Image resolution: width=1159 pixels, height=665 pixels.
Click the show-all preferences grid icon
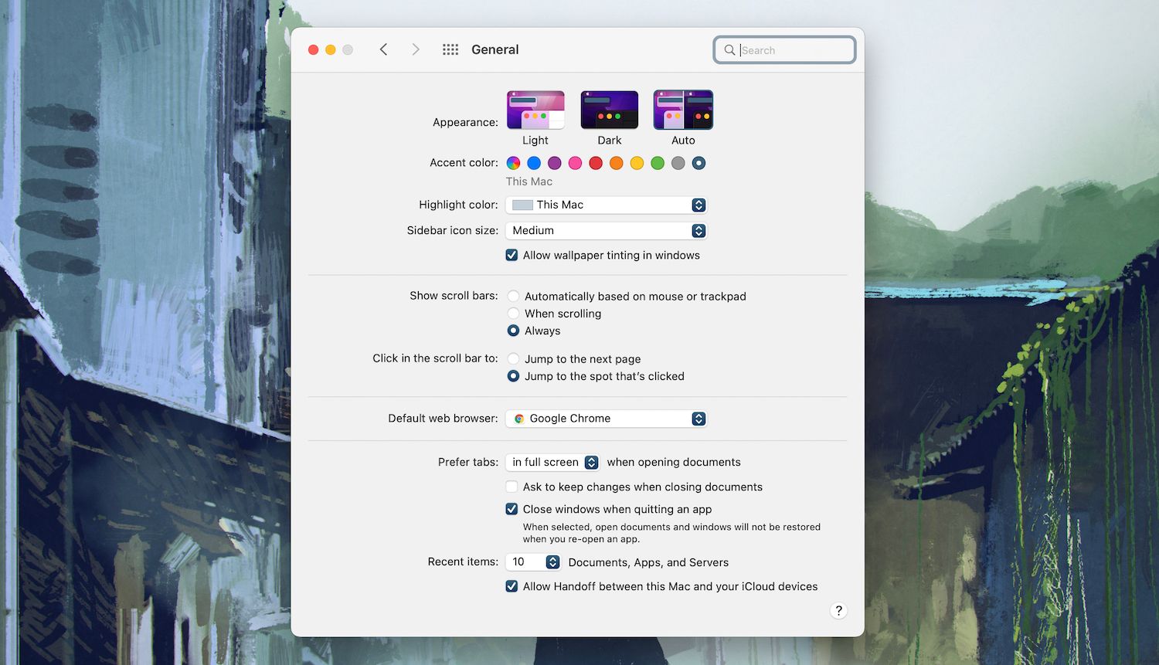tap(450, 49)
